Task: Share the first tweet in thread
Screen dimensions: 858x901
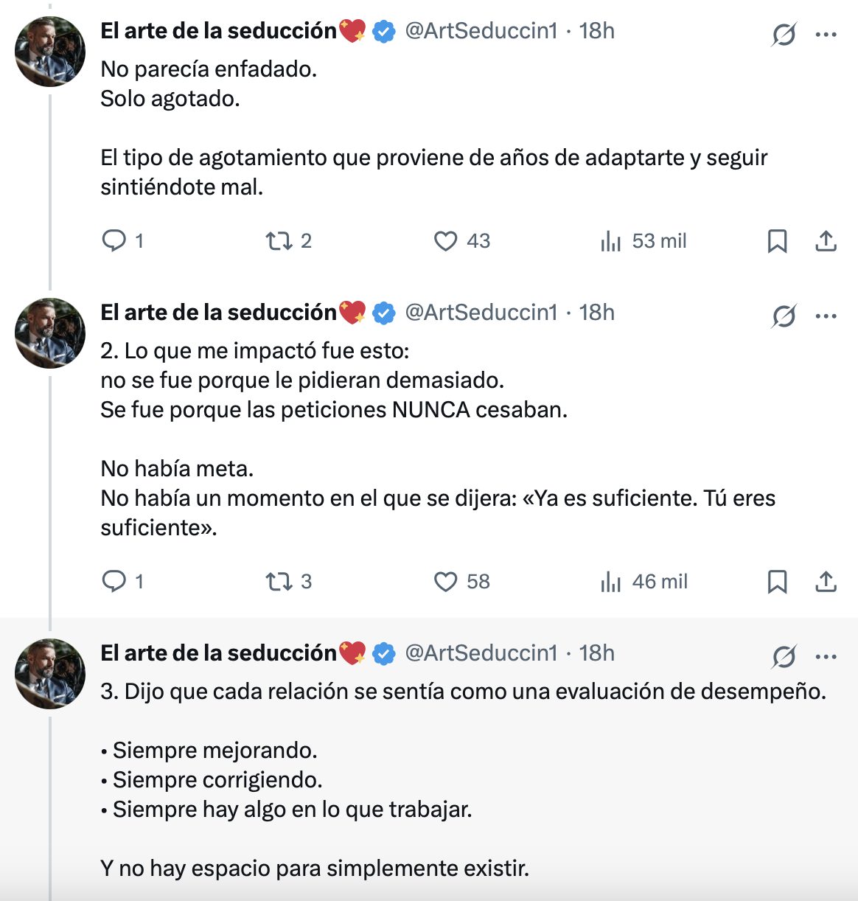Action: (826, 241)
